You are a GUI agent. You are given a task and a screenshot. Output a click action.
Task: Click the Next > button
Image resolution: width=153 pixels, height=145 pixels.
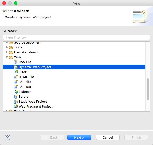(79, 137)
